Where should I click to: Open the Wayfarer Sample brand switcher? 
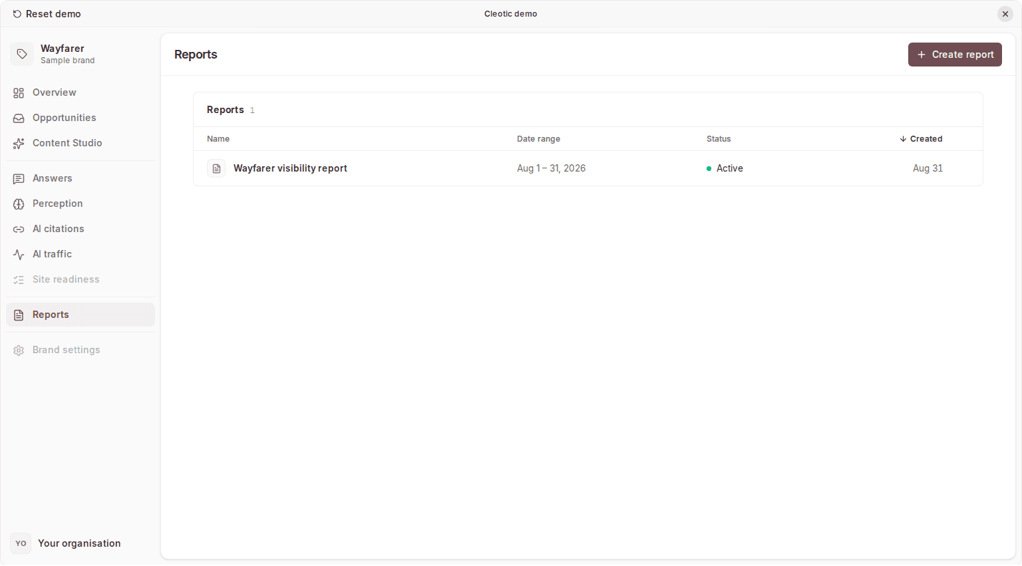pos(80,54)
